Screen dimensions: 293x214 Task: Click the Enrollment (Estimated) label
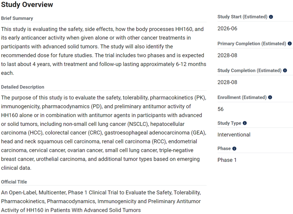pyautogui.click(x=242, y=98)
